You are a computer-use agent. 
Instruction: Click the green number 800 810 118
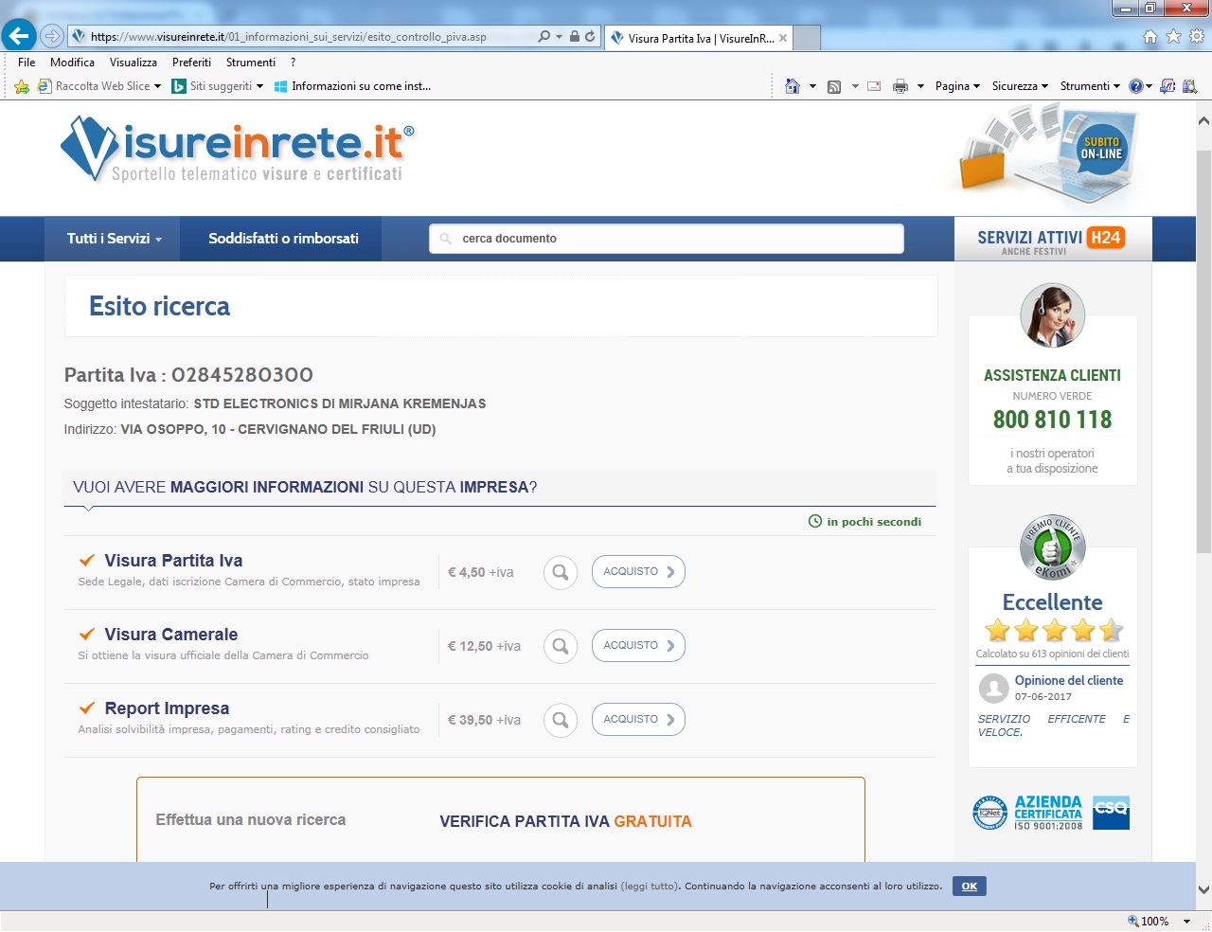click(1053, 420)
